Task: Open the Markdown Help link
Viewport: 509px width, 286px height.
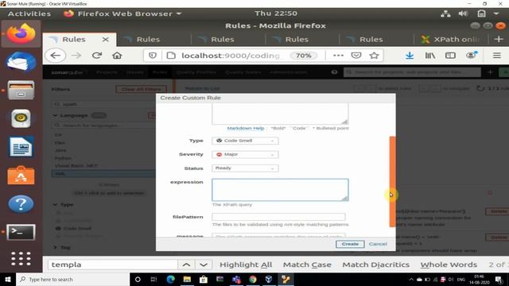Action: (246, 128)
